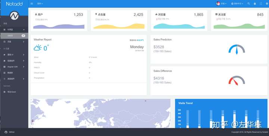Open the globe language dropdown
Viewport: 269px width, 136px height.
click(237, 4)
